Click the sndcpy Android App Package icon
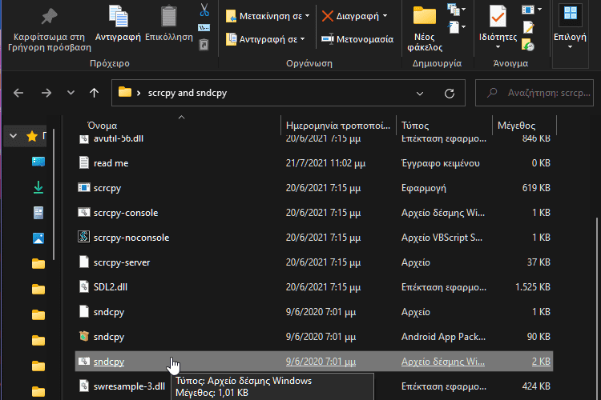This screenshot has height=400, width=601. pyautogui.click(x=84, y=337)
